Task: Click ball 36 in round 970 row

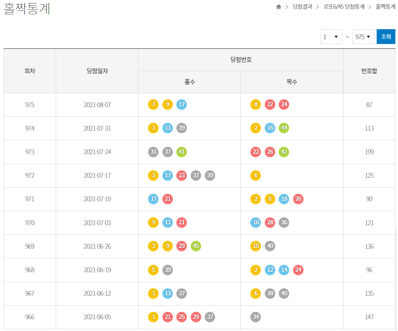Action: point(284,223)
